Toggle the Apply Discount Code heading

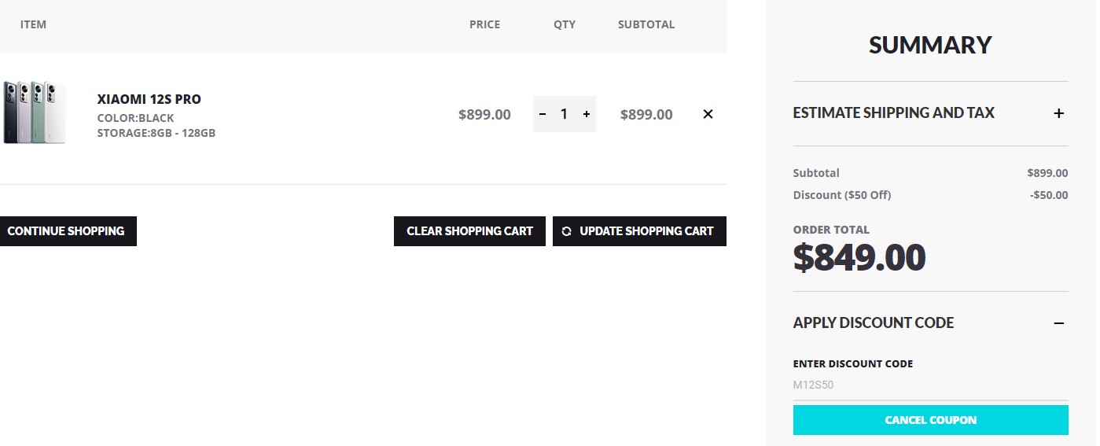coord(873,323)
